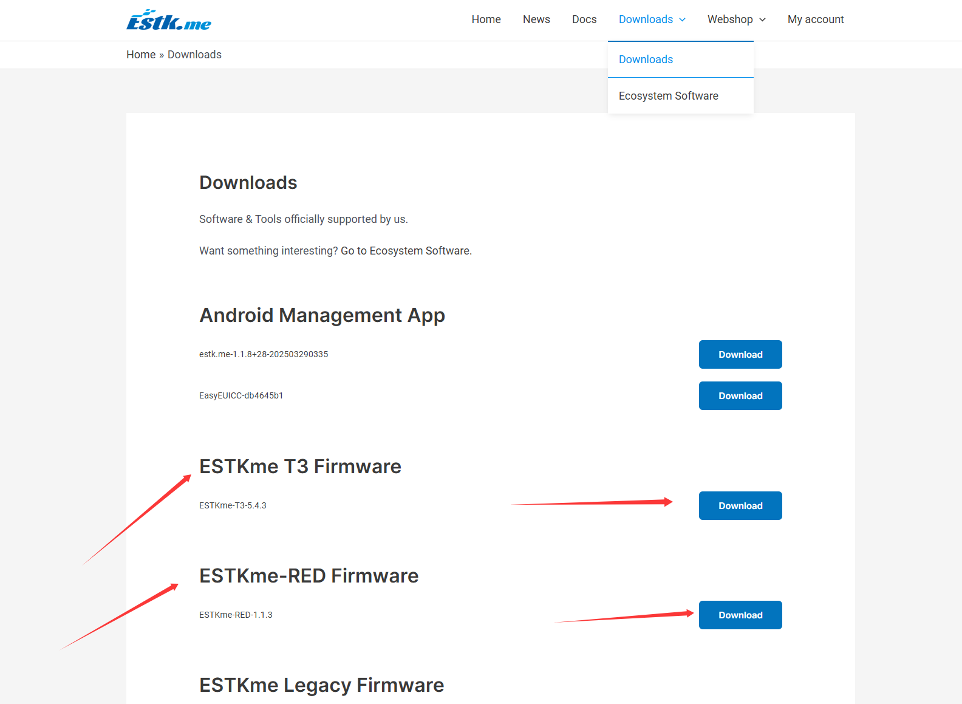This screenshot has width=962, height=704.
Task: Click the ESTKme-RED Firmware heading
Action: [309, 576]
